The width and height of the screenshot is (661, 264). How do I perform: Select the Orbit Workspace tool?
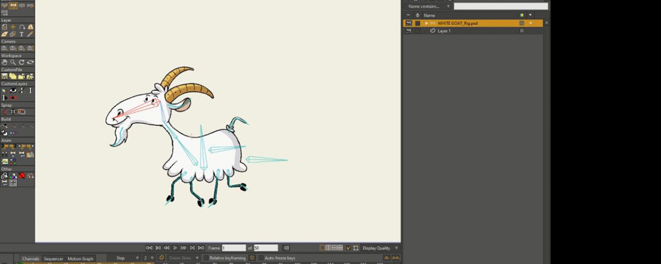30,62
